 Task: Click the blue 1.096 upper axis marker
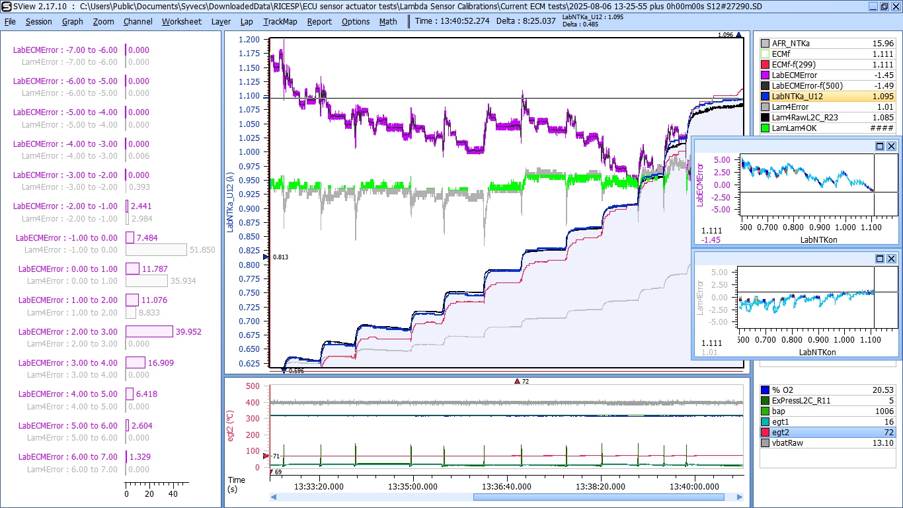pos(738,35)
